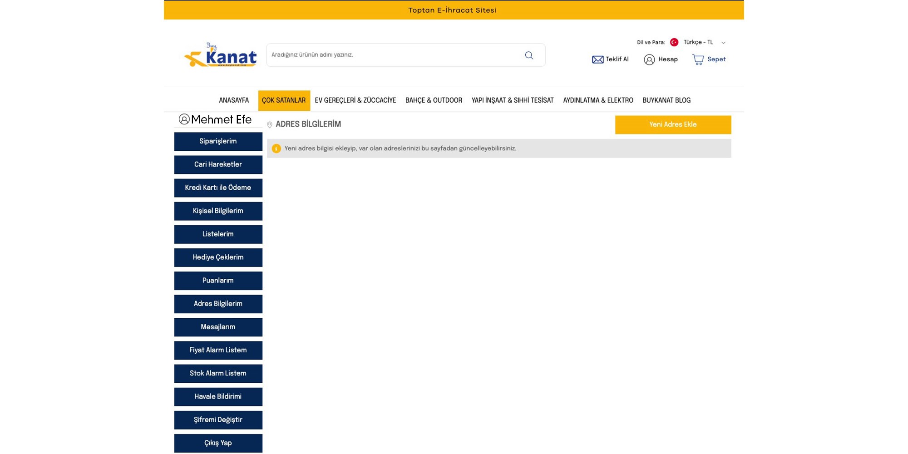Select Kredi Kartı ile Ödeme
908x454 pixels.
[218, 188]
